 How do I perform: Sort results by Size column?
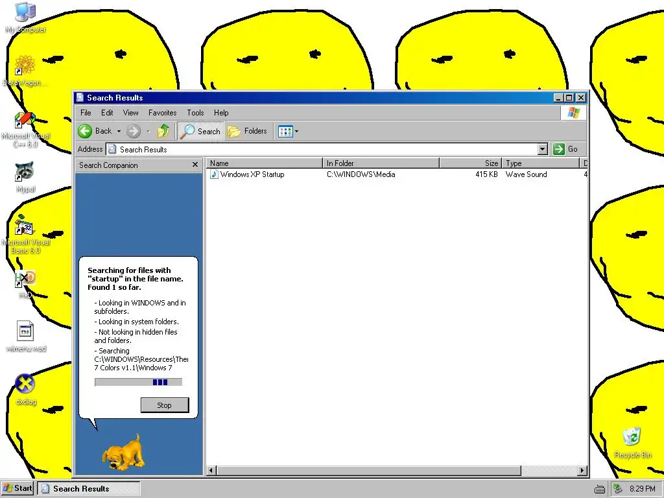[x=471, y=163]
